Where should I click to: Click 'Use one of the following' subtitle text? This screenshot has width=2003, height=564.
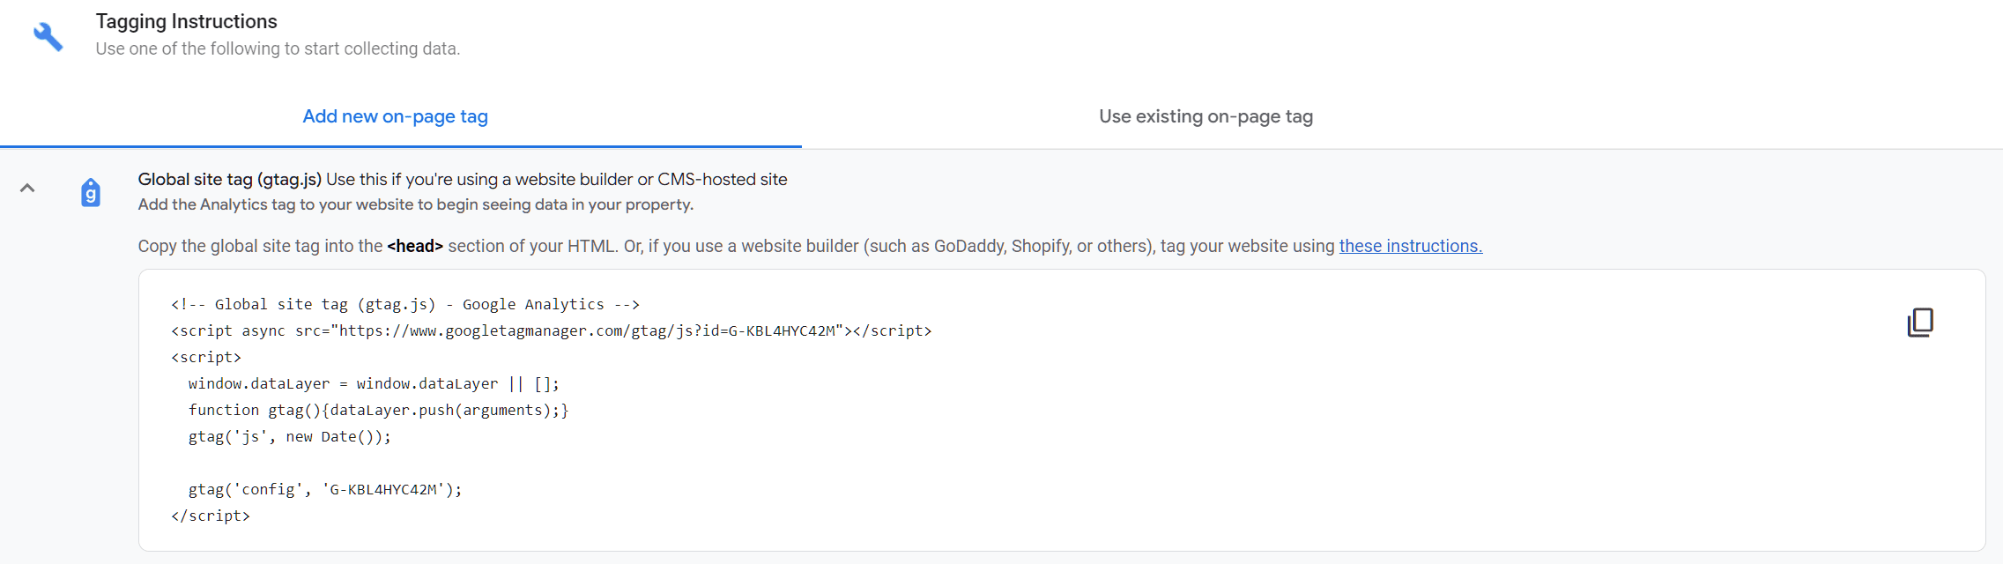point(278,48)
